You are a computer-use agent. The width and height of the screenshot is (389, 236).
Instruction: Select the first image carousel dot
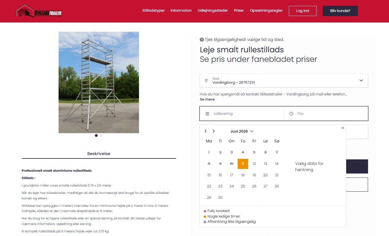pos(96,135)
